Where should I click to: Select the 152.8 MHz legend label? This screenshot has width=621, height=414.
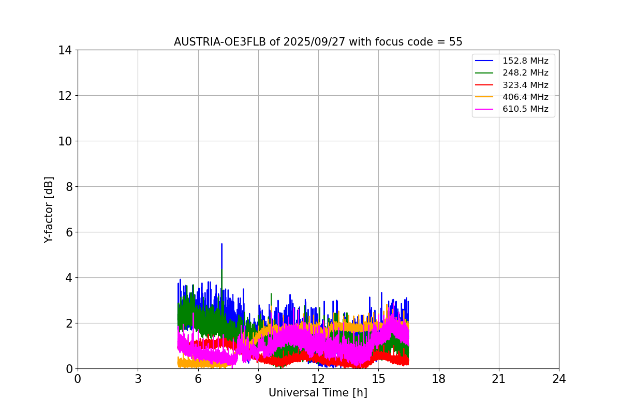(x=525, y=61)
